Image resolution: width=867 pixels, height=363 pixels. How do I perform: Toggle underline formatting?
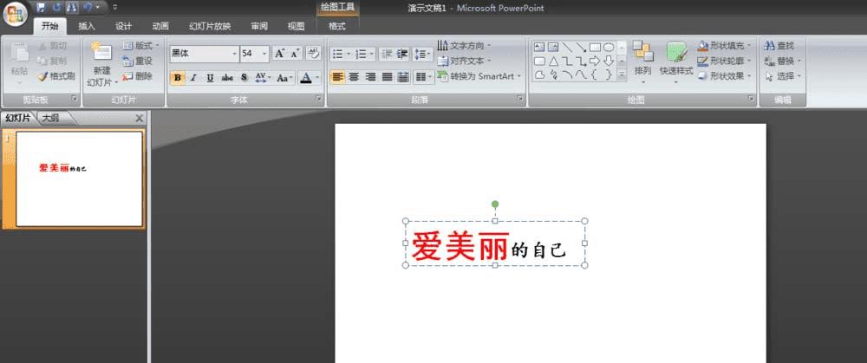click(210, 78)
